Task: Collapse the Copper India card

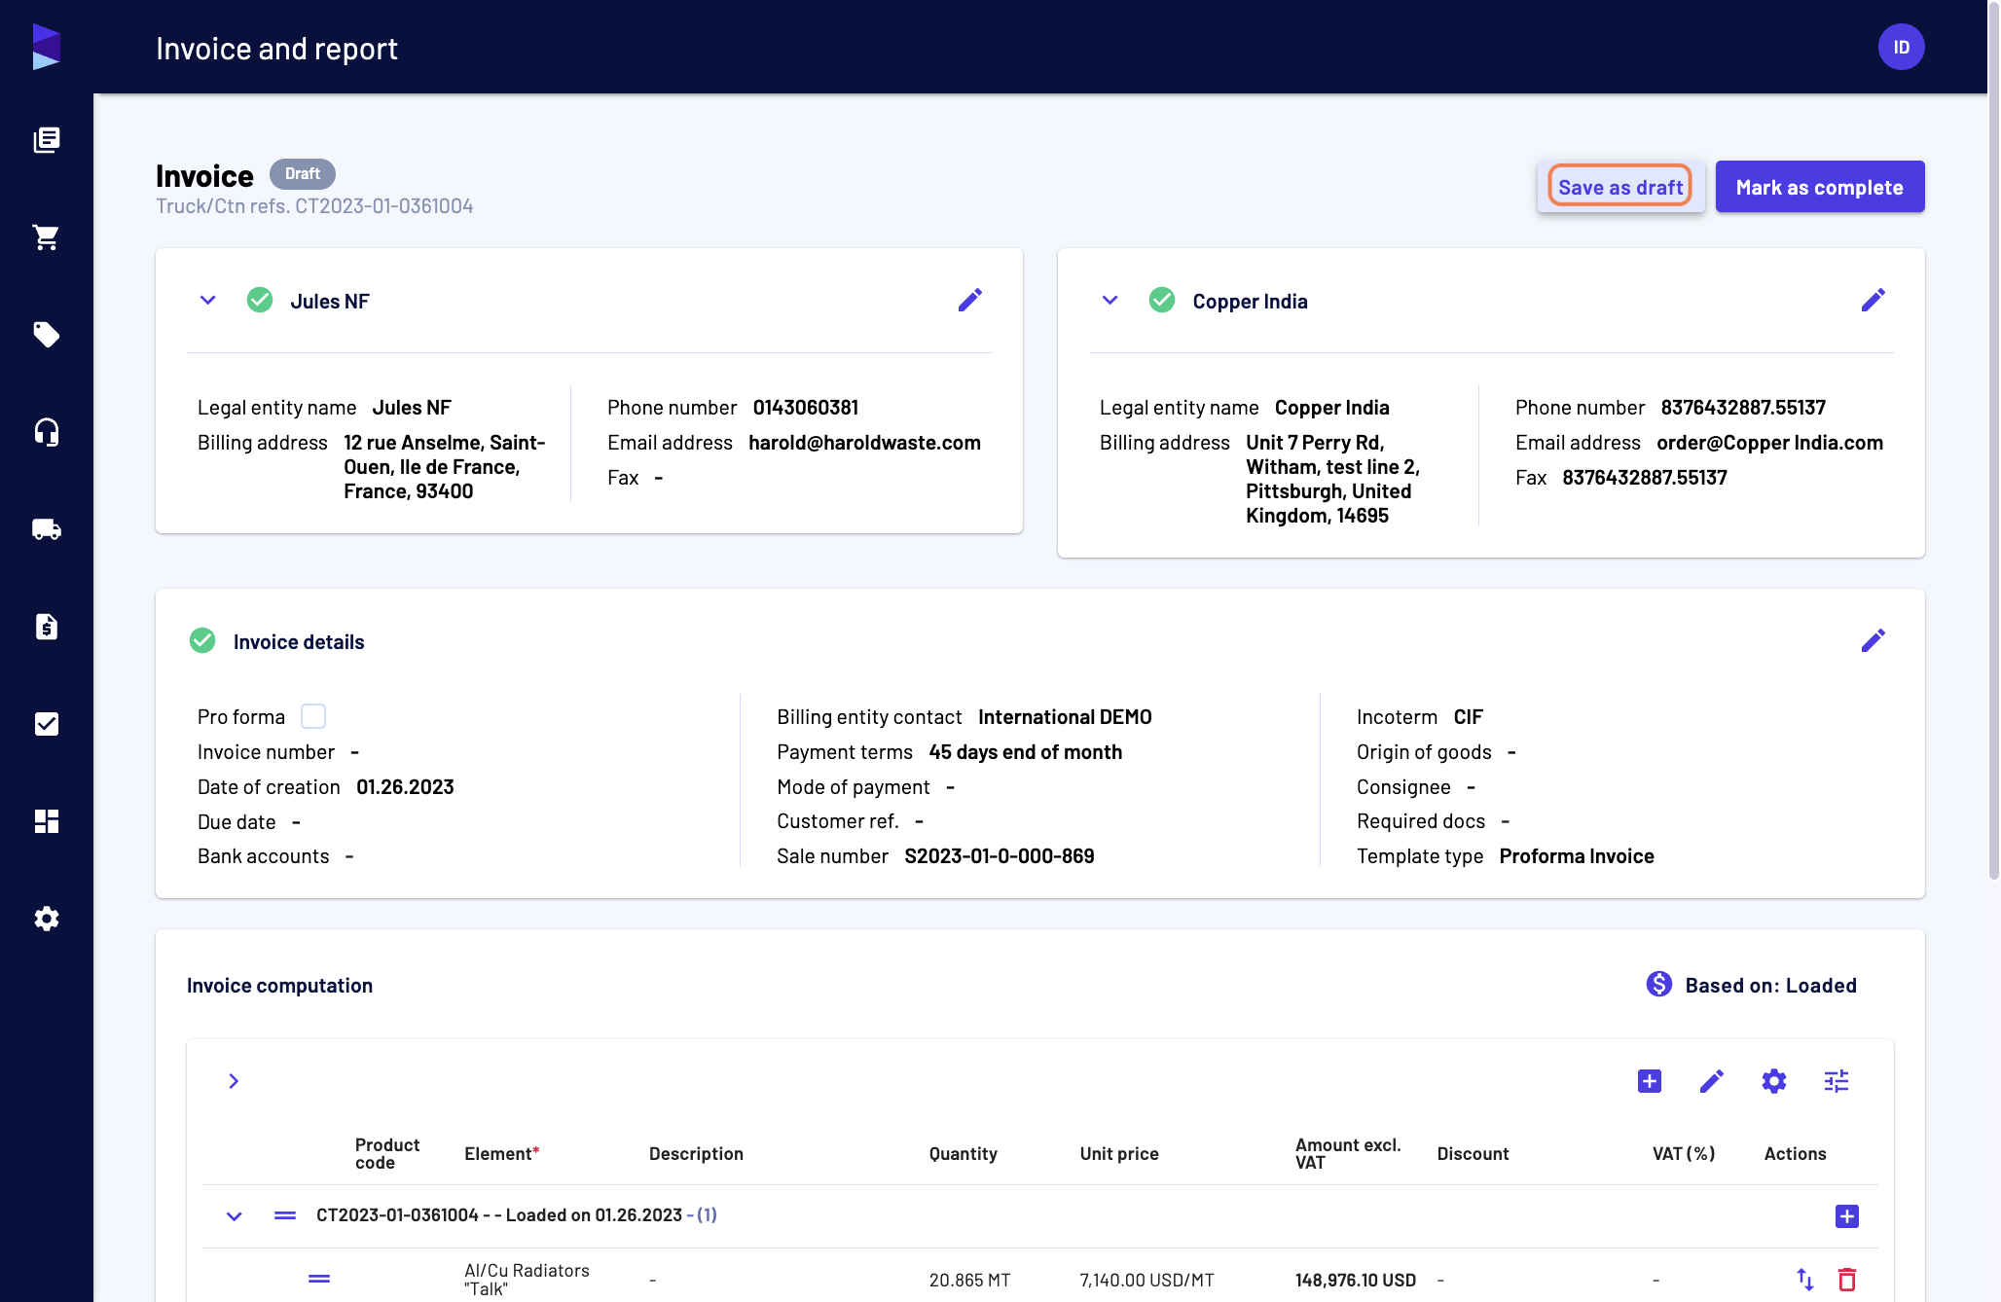Action: [1110, 300]
